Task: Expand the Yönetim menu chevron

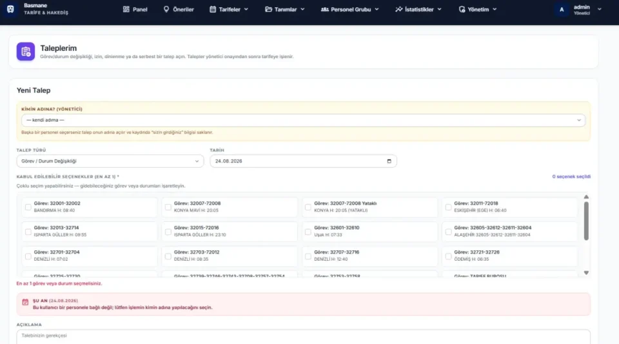Action: tap(495, 9)
